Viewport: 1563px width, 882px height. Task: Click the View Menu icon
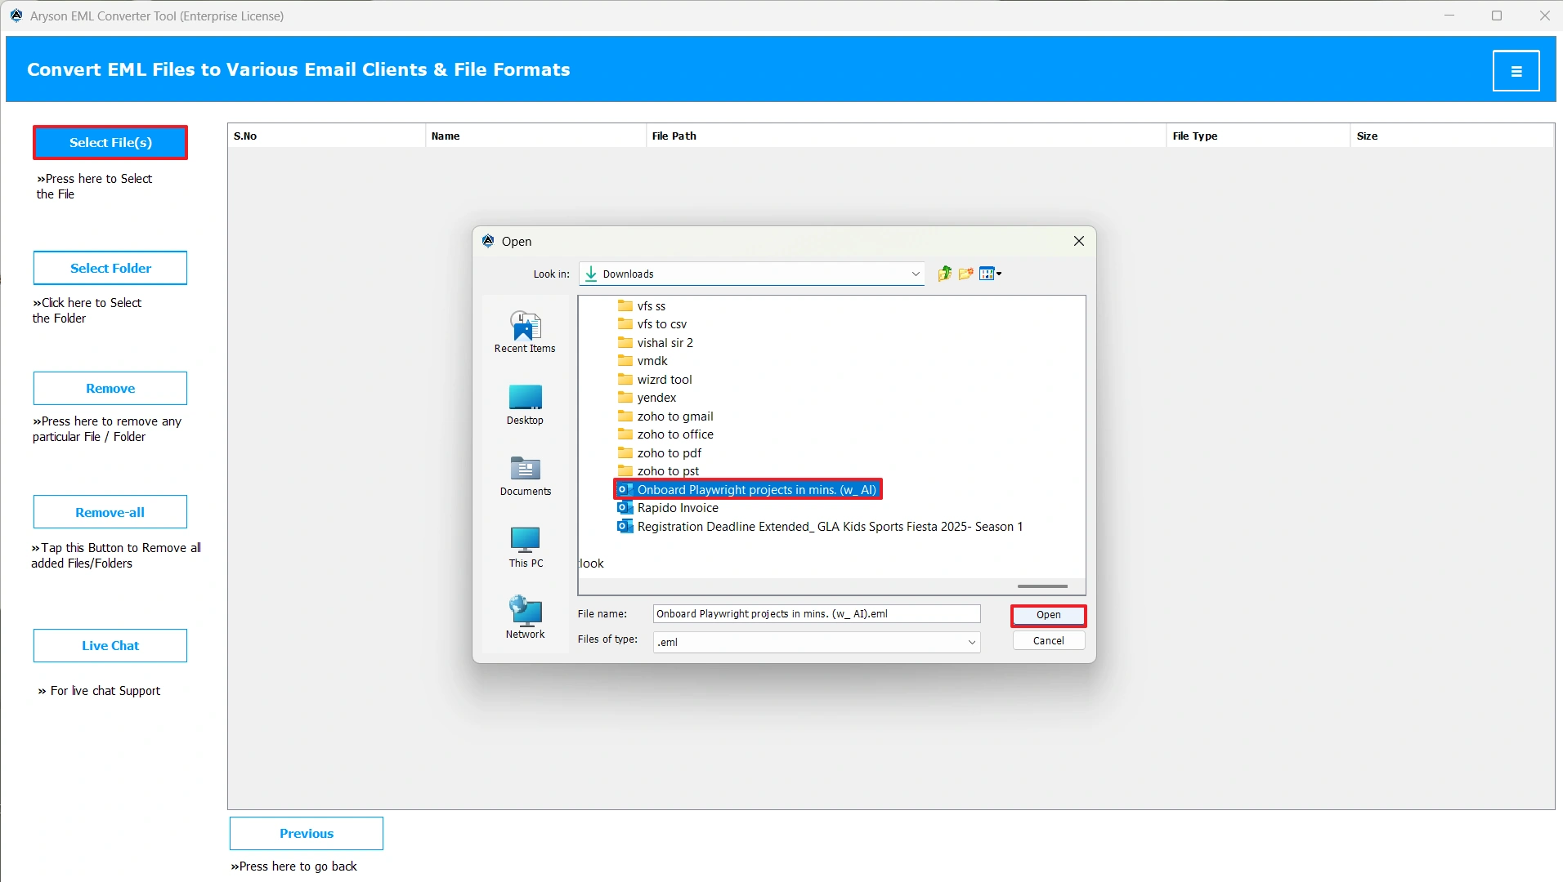point(987,274)
